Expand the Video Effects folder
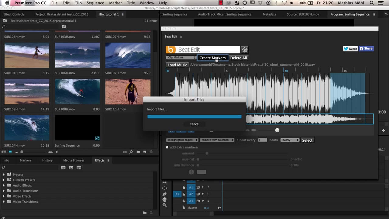 [4, 196]
